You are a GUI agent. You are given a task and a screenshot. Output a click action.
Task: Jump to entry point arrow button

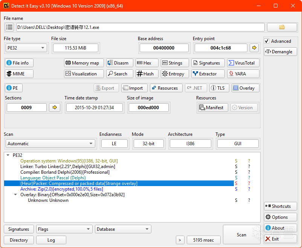click(x=254, y=48)
